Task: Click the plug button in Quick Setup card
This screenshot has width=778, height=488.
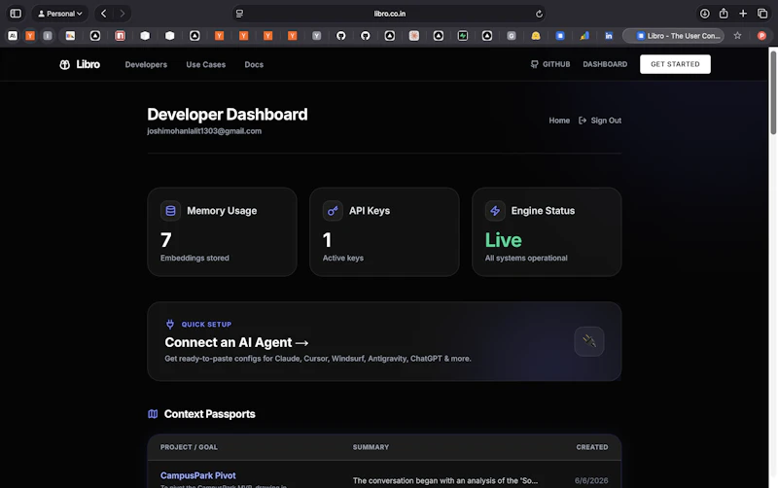Action: tap(589, 341)
